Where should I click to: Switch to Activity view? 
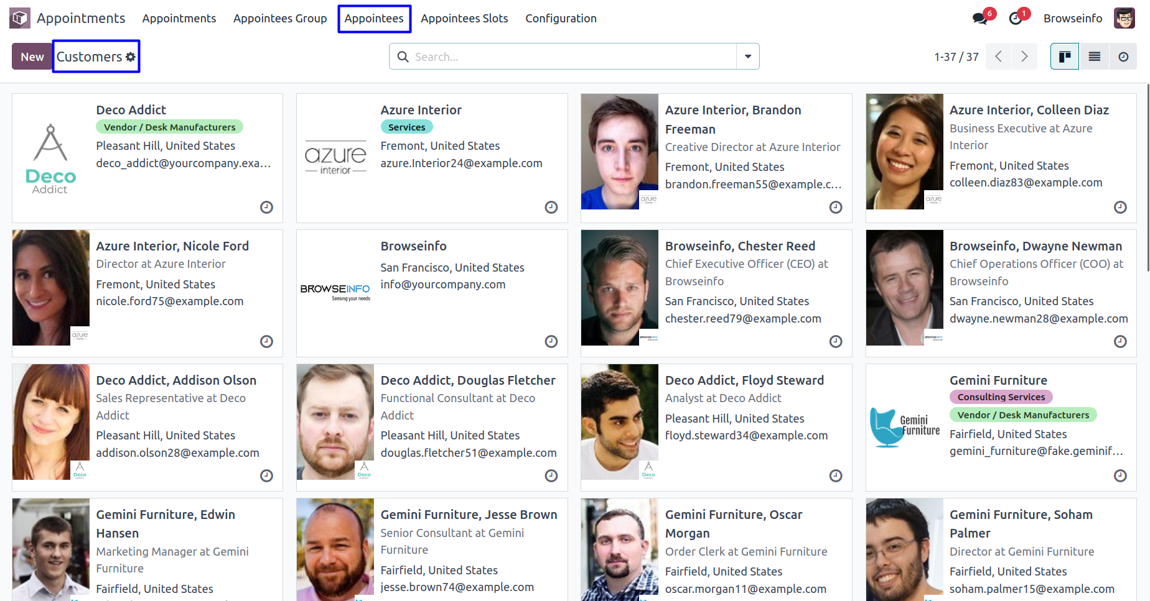click(x=1123, y=57)
